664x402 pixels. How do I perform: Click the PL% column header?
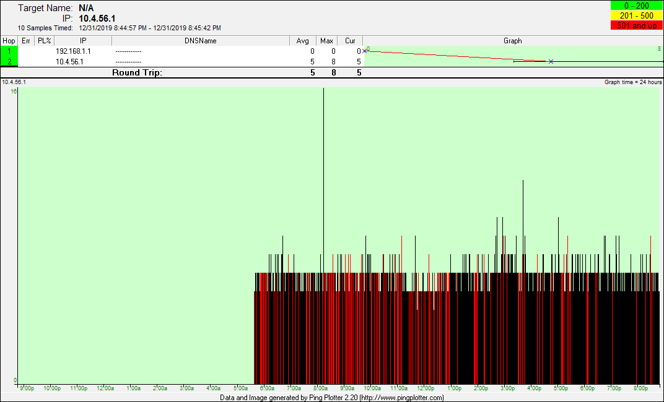click(44, 41)
